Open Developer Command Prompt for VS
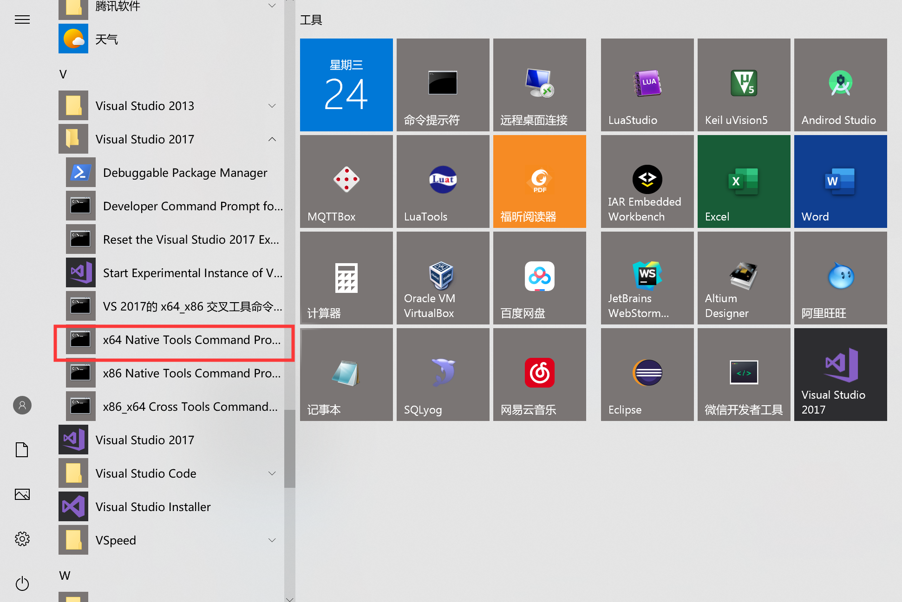The width and height of the screenshot is (902, 602). [174, 206]
